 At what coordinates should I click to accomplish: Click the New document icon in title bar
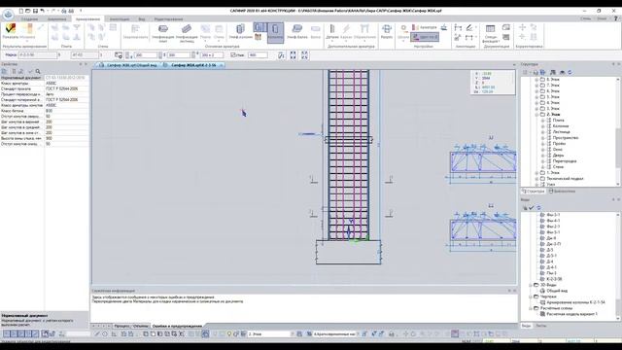21,11
